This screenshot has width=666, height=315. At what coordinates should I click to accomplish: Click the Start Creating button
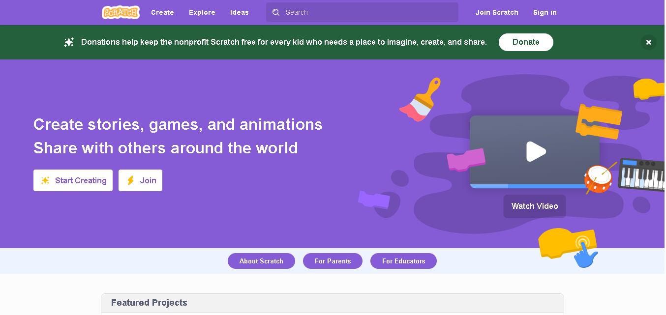(x=73, y=180)
